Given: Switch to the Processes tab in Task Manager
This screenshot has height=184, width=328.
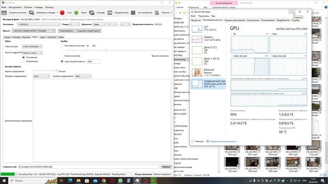Looking at the screenshot, I should (x=196, y=20).
